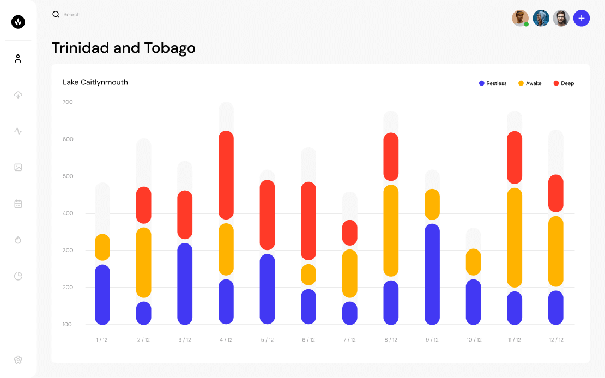Click the blue plus add button
The image size is (605, 378).
pyautogui.click(x=582, y=18)
